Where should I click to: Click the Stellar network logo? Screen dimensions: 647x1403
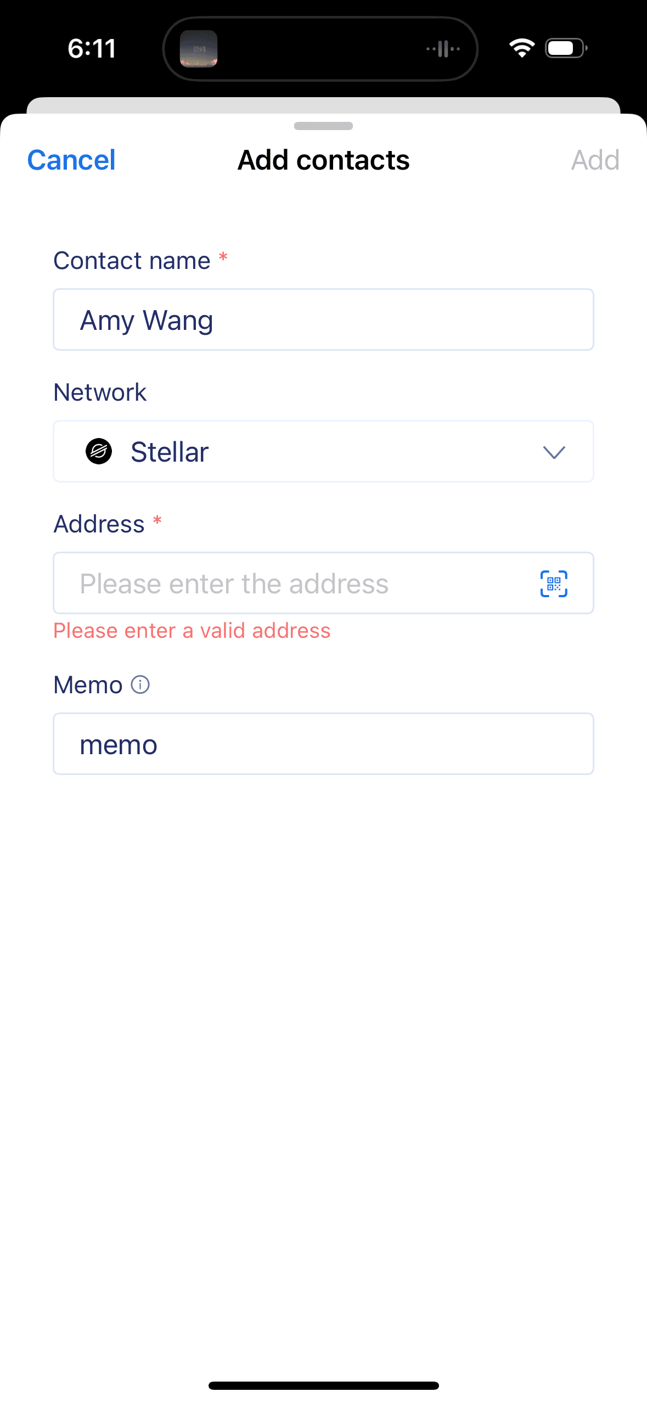[x=99, y=452]
